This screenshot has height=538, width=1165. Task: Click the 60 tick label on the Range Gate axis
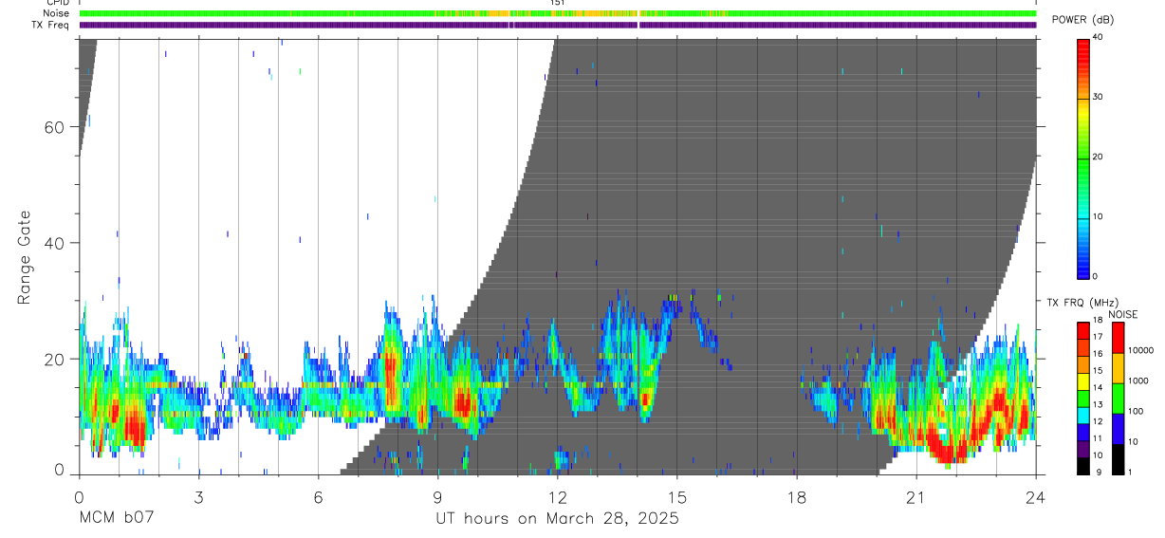[x=55, y=127]
